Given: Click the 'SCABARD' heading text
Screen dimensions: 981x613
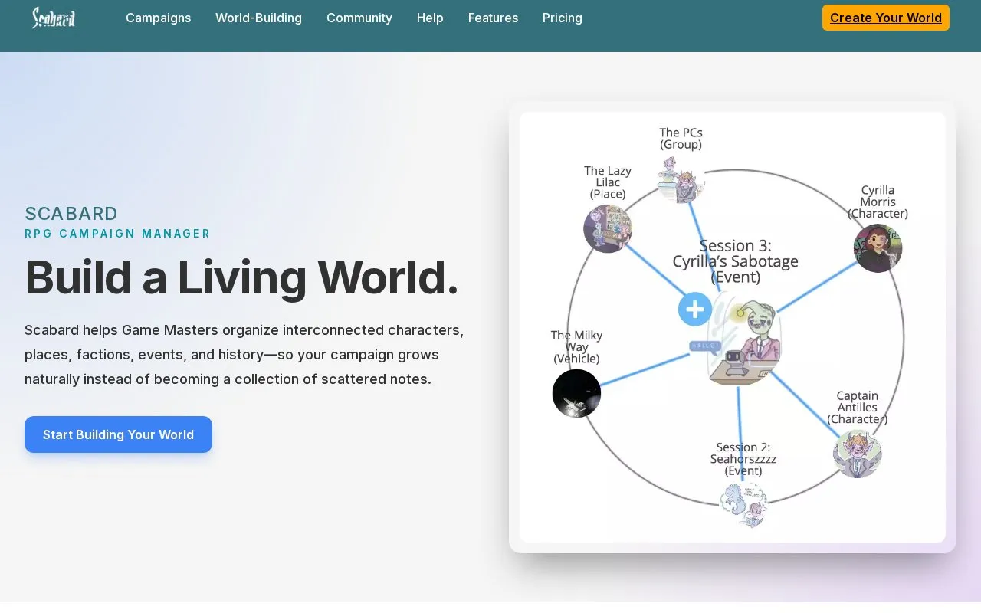Looking at the screenshot, I should [x=71, y=214].
